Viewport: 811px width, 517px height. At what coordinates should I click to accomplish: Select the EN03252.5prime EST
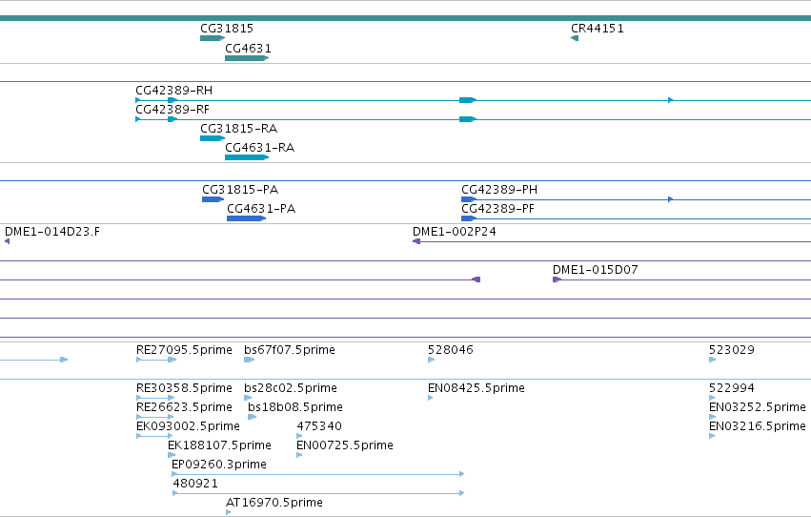(712, 417)
